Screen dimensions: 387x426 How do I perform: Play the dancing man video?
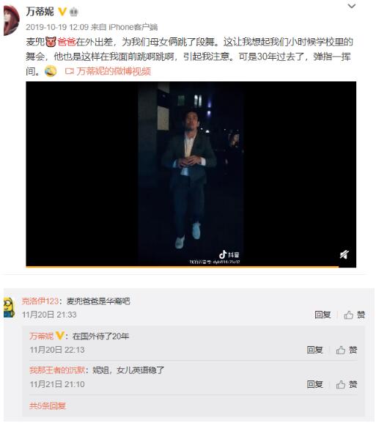pyautogui.click(x=191, y=174)
